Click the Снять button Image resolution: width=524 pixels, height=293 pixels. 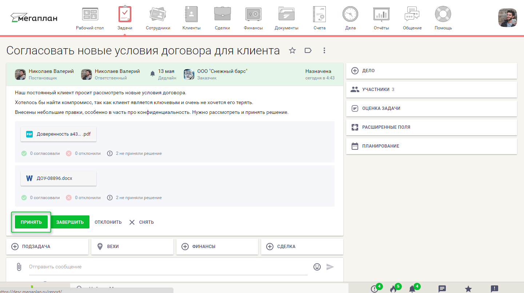[141, 222]
